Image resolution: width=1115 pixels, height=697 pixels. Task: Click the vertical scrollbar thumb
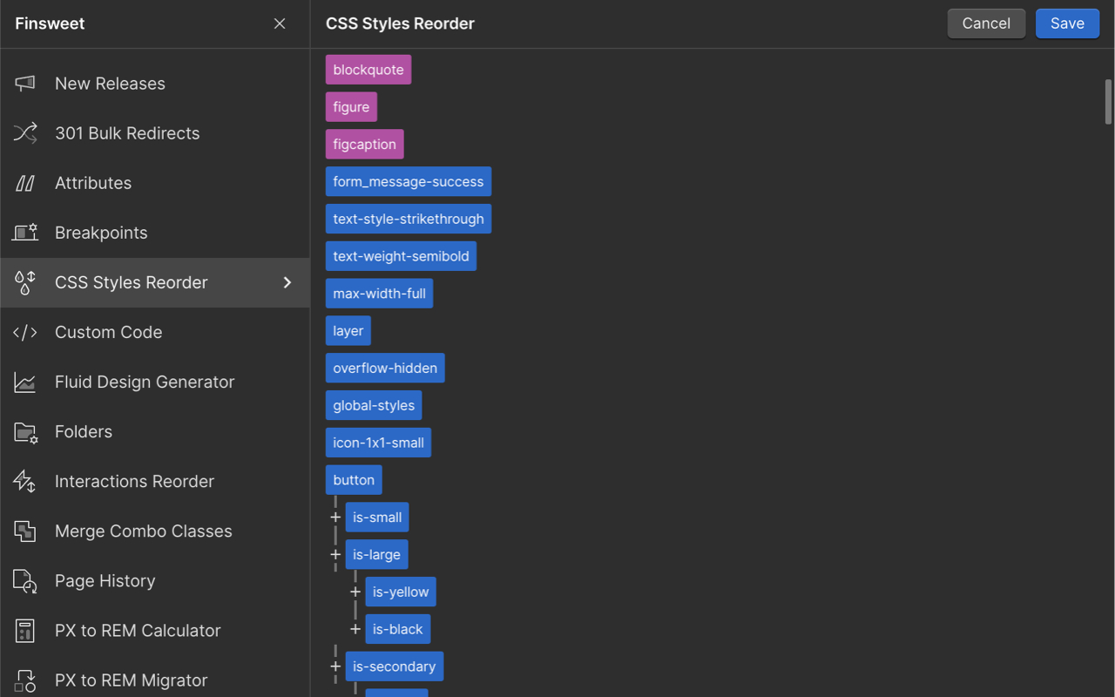1107,100
